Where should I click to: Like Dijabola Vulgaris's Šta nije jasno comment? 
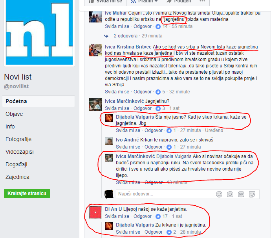click(128, 130)
